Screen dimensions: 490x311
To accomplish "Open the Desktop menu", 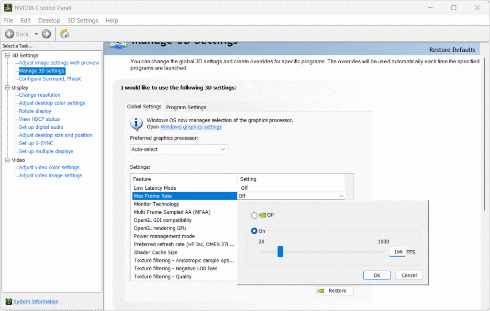I will point(49,20).
